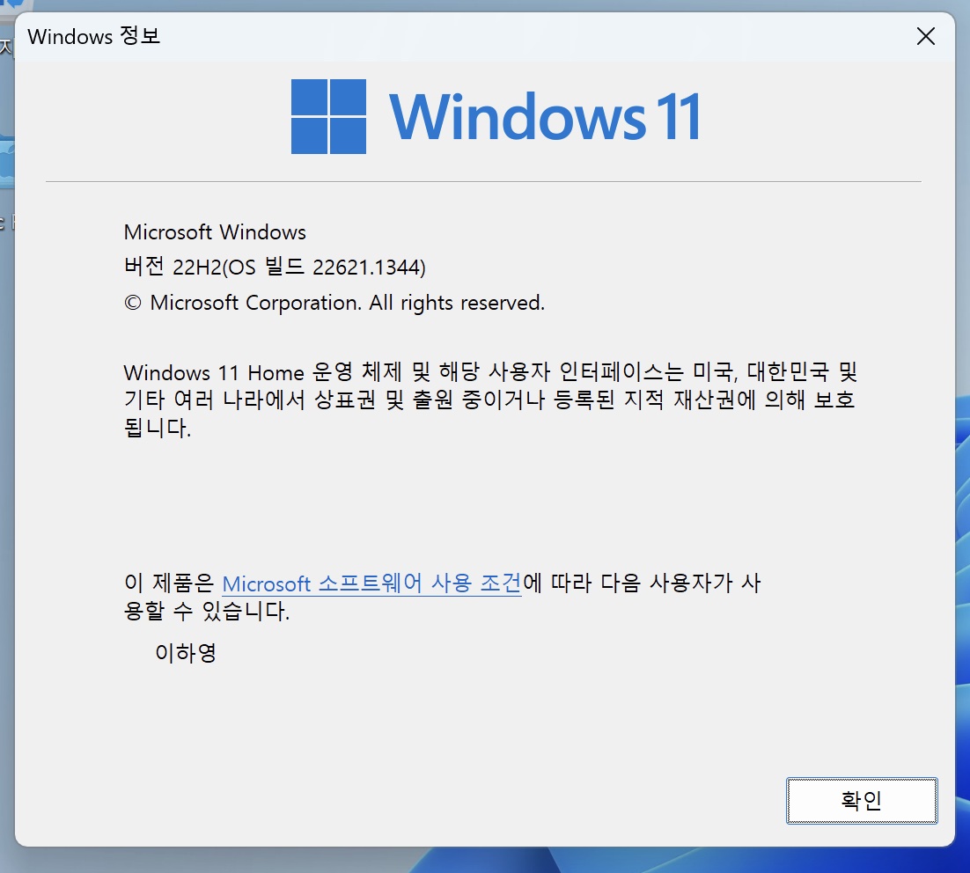Click the Windows 11 wordmark text

[545, 116]
